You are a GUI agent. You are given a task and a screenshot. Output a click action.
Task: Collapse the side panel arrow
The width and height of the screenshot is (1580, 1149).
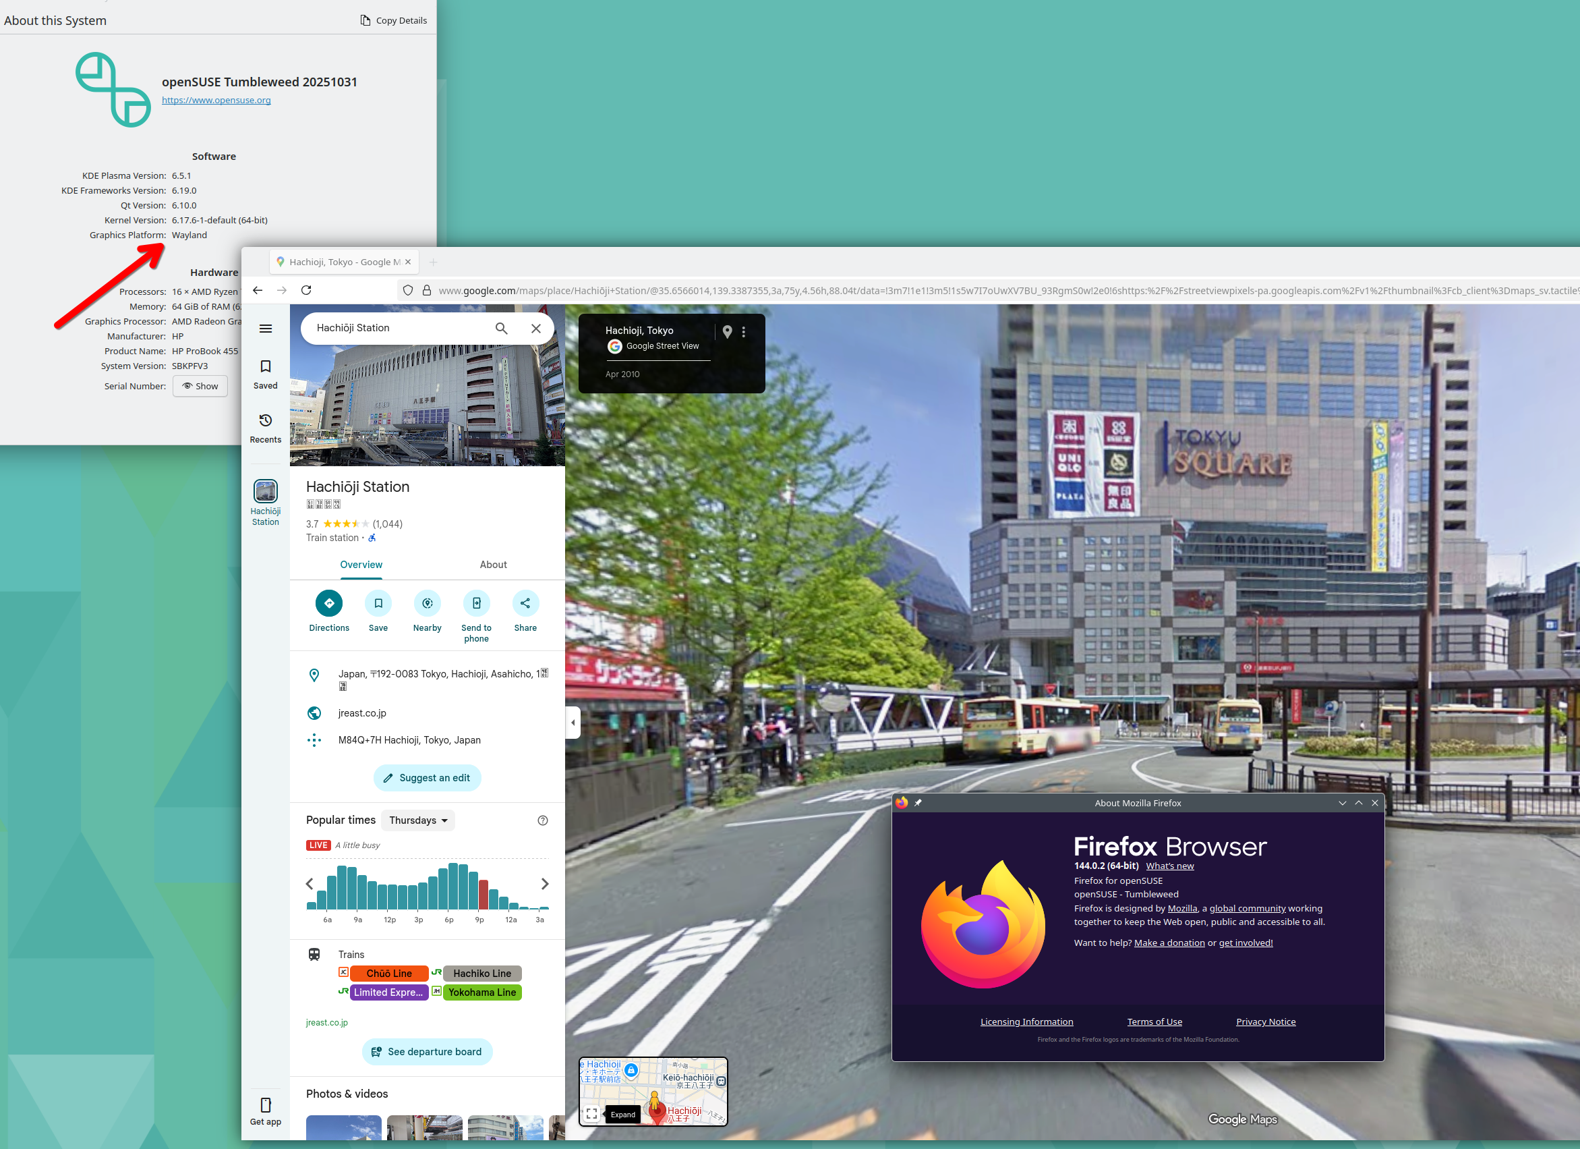coord(573,723)
